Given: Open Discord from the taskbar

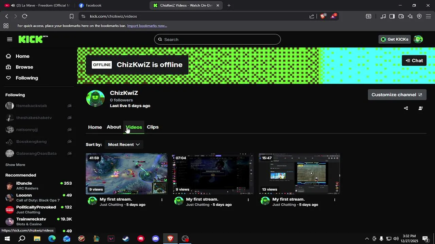Looking at the screenshot, I should [156, 239].
